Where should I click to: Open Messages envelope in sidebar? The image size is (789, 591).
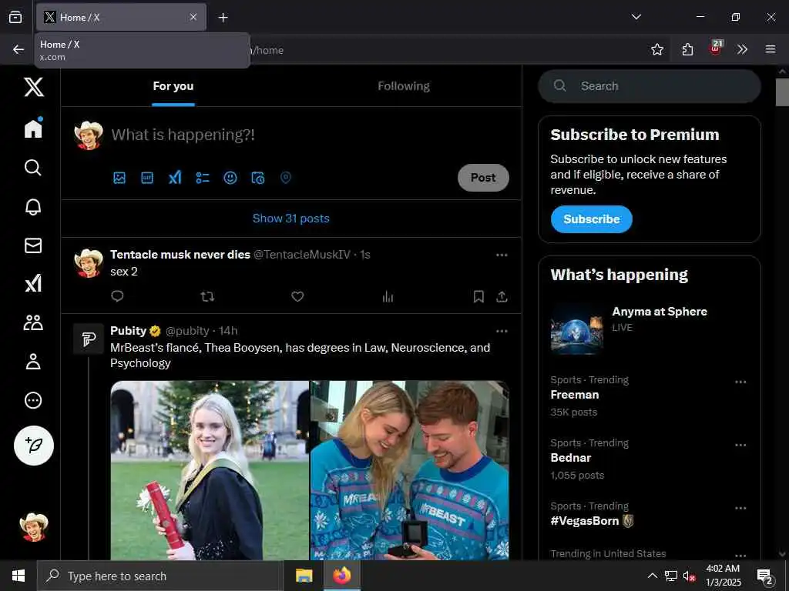tap(33, 245)
